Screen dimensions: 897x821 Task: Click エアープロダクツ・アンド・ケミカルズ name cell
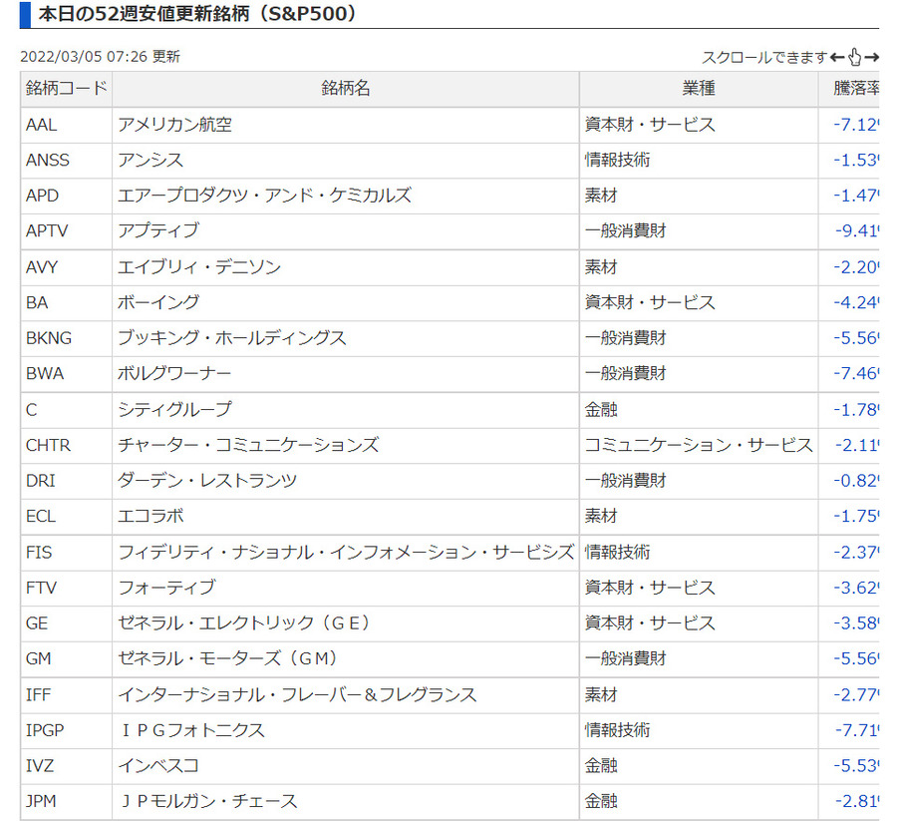click(x=346, y=196)
